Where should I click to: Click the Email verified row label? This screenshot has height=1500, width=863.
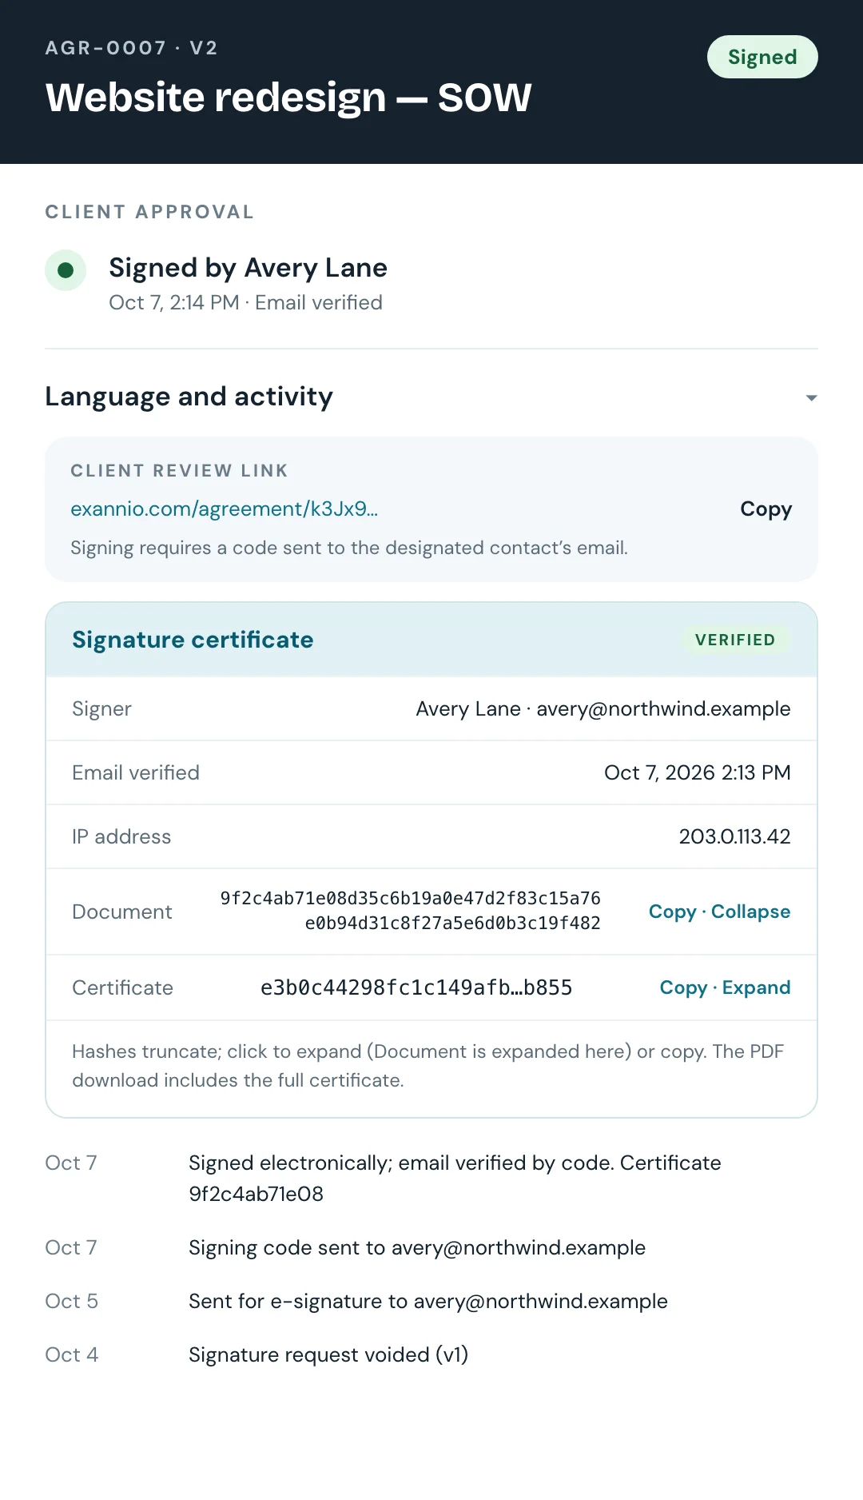pos(136,772)
